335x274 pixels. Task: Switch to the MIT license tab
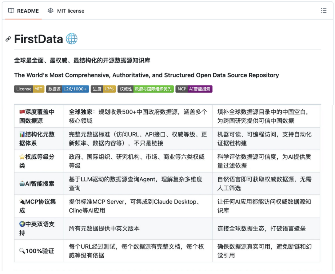click(x=66, y=11)
